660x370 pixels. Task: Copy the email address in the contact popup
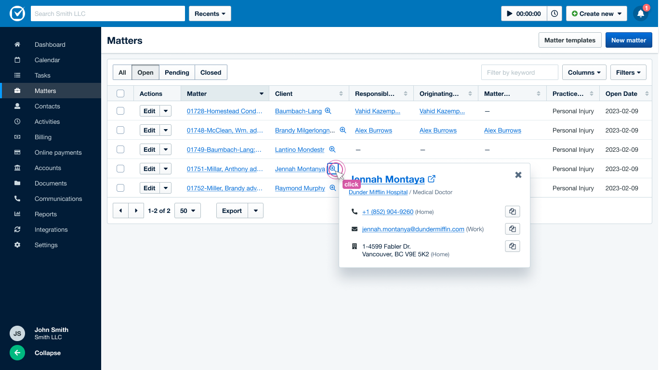click(512, 229)
